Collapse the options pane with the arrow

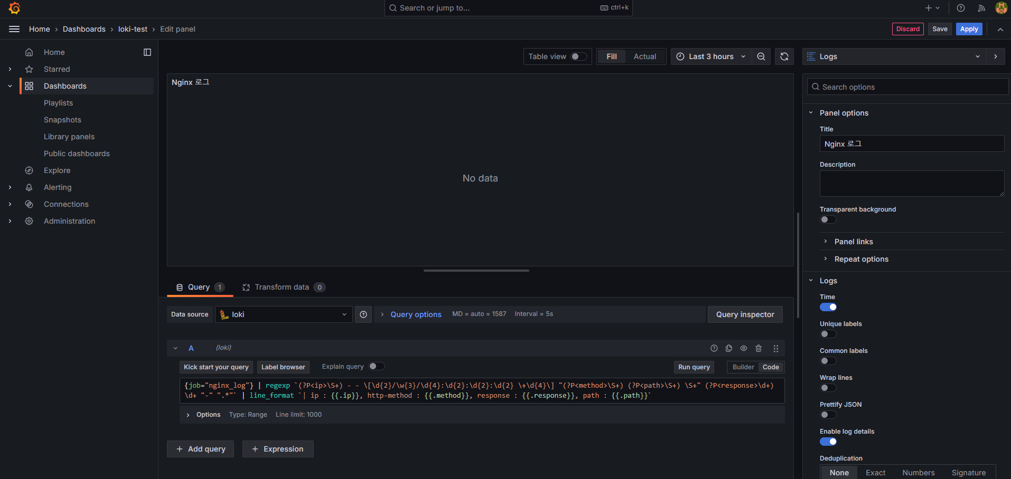click(996, 56)
